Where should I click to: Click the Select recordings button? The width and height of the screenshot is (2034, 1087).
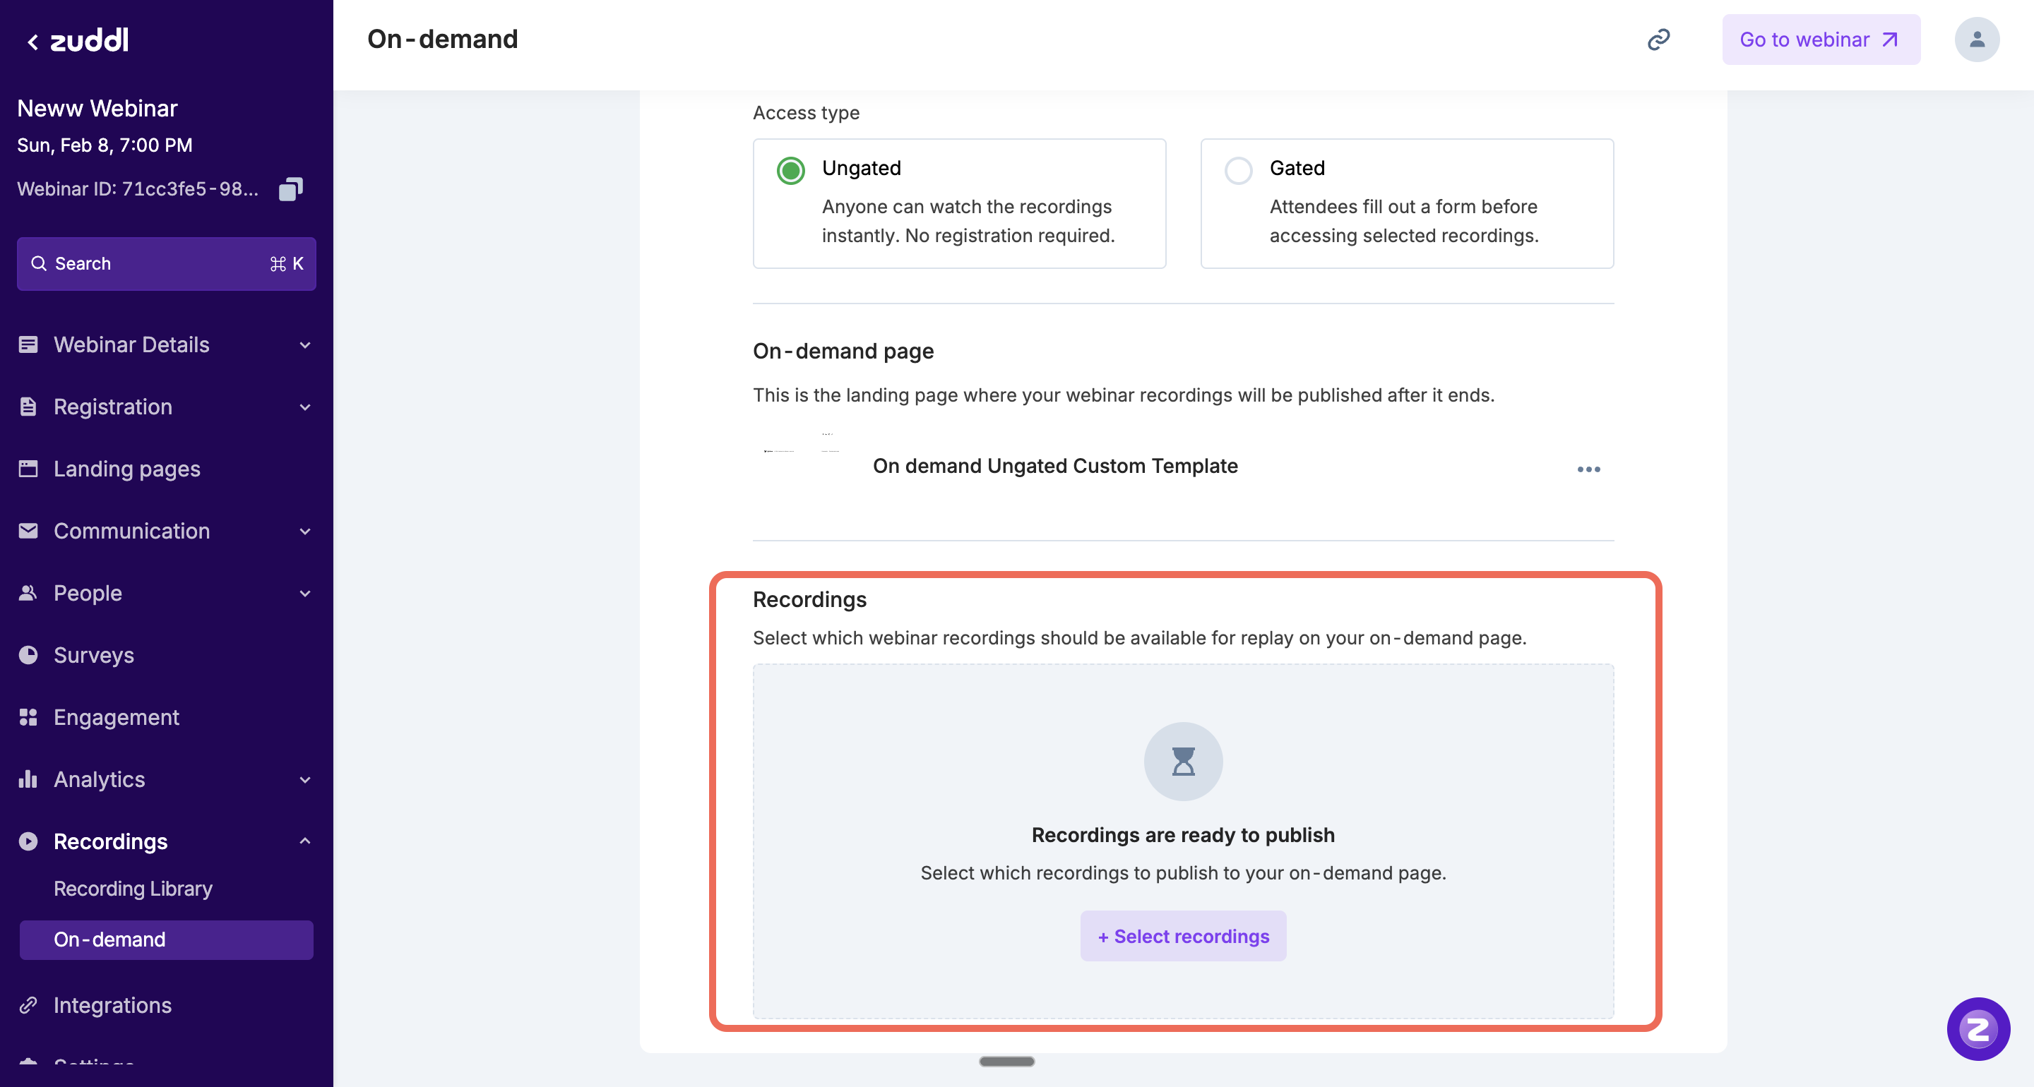(1183, 936)
